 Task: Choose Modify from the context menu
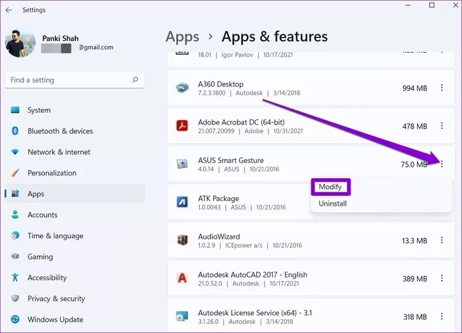pyautogui.click(x=330, y=187)
